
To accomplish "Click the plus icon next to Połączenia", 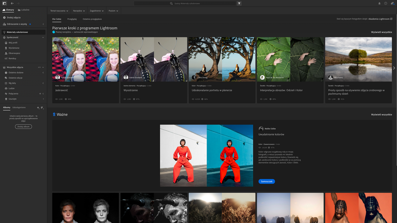I will (40, 94).
